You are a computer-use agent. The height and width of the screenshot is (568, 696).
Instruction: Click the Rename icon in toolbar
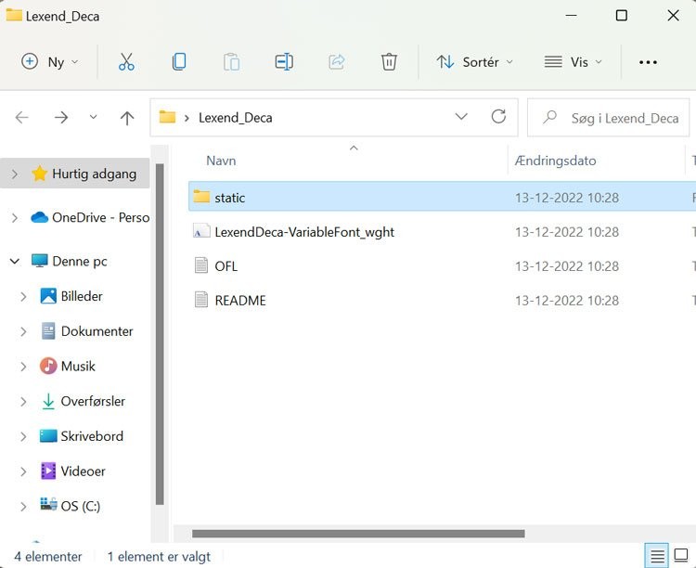(x=284, y=62)
